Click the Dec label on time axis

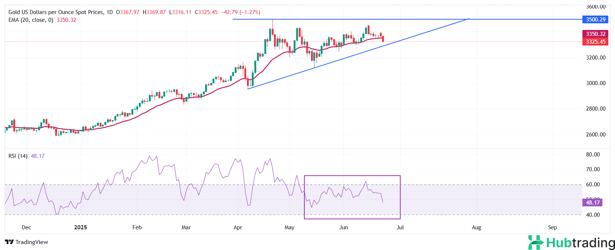(x=26, y=227)
